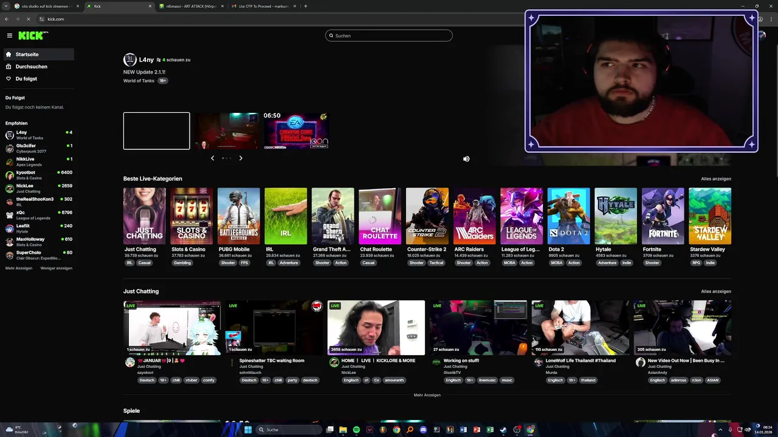The height and width of the screenshot is (437, 778).
Task: Open Working on stuff stream title
Action: point(461,361)
